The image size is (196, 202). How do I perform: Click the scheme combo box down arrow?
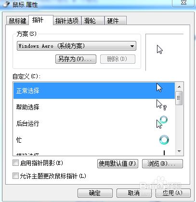click(x=132, y=46)
